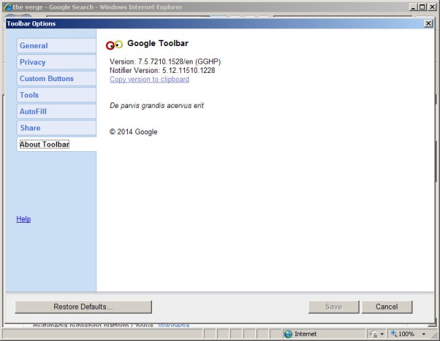Click the security lock status icon
440x341 pixels.
click(x=373, y=334)
